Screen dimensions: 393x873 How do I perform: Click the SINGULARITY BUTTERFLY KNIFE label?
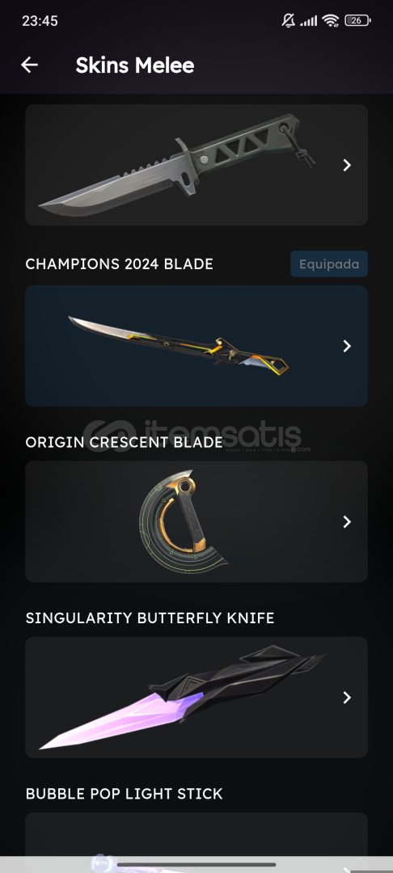pos(150,618)
